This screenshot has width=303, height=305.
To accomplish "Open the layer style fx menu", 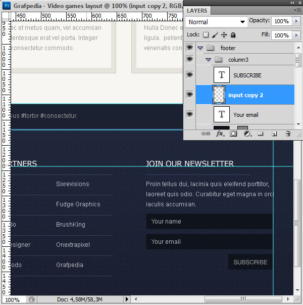I will tap(220, 134).
